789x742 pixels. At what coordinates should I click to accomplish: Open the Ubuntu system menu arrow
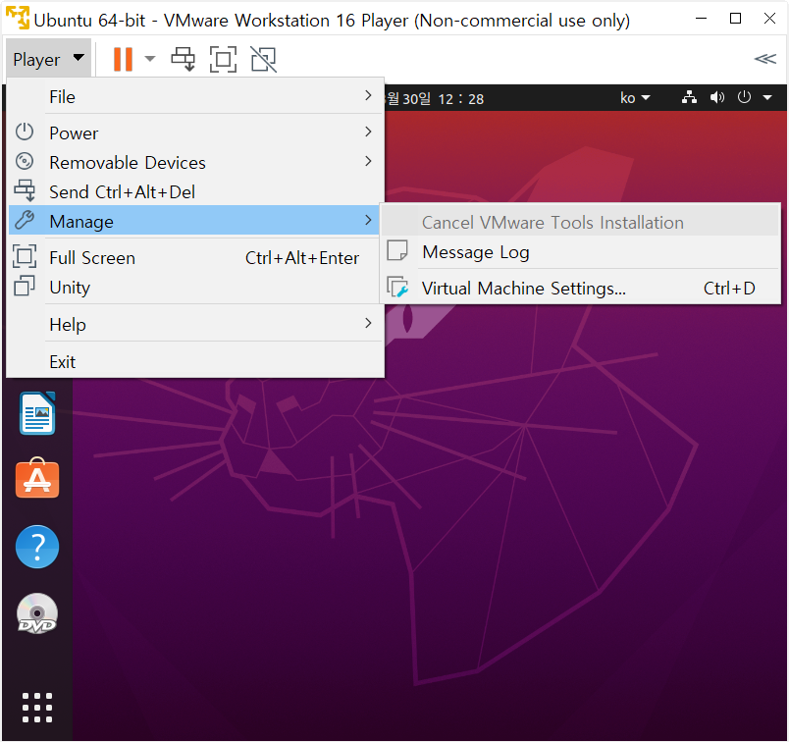(x=767, y=98)
